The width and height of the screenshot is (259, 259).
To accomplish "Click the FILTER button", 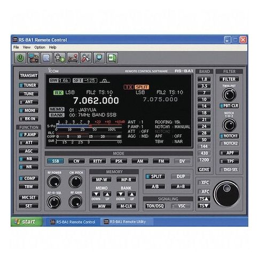I will [229, 79].
